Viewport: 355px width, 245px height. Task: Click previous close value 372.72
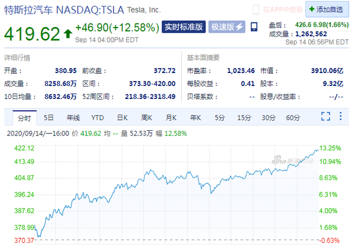[165, 71]
